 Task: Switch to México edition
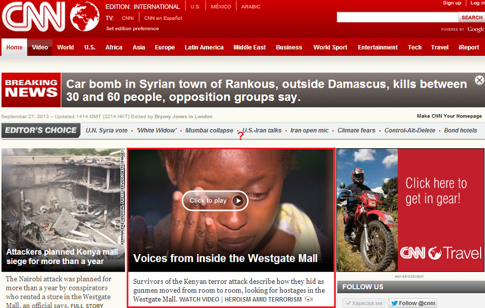[221, 7]
